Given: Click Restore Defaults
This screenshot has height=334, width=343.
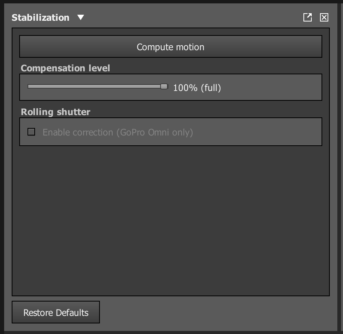Looking at the screenshot, I should pyautogui.click(x=56, y=312).
